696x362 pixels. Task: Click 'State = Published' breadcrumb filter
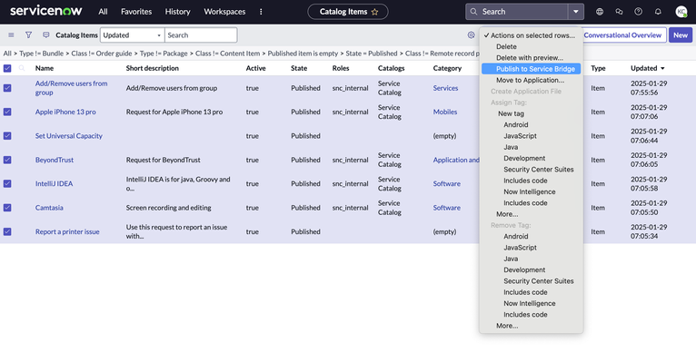[x=371, y=54]
